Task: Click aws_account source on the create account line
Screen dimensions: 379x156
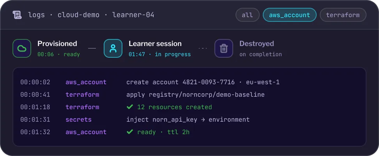Action: (86, 82)
